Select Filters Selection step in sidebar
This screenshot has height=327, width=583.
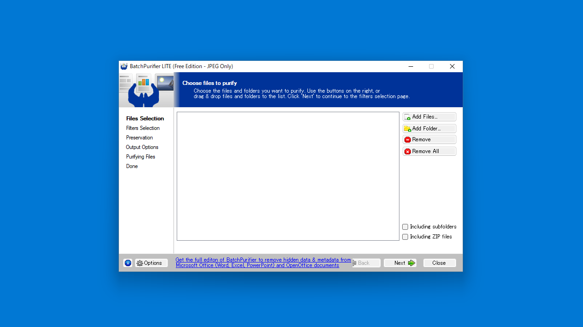point(143,128)
